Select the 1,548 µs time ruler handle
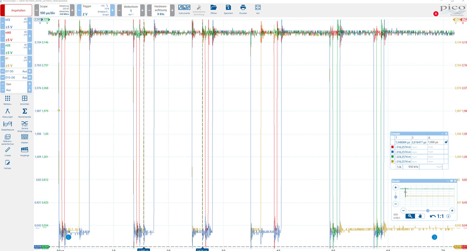The width and height of the screenshot is (467, 251). coord(143,249)
